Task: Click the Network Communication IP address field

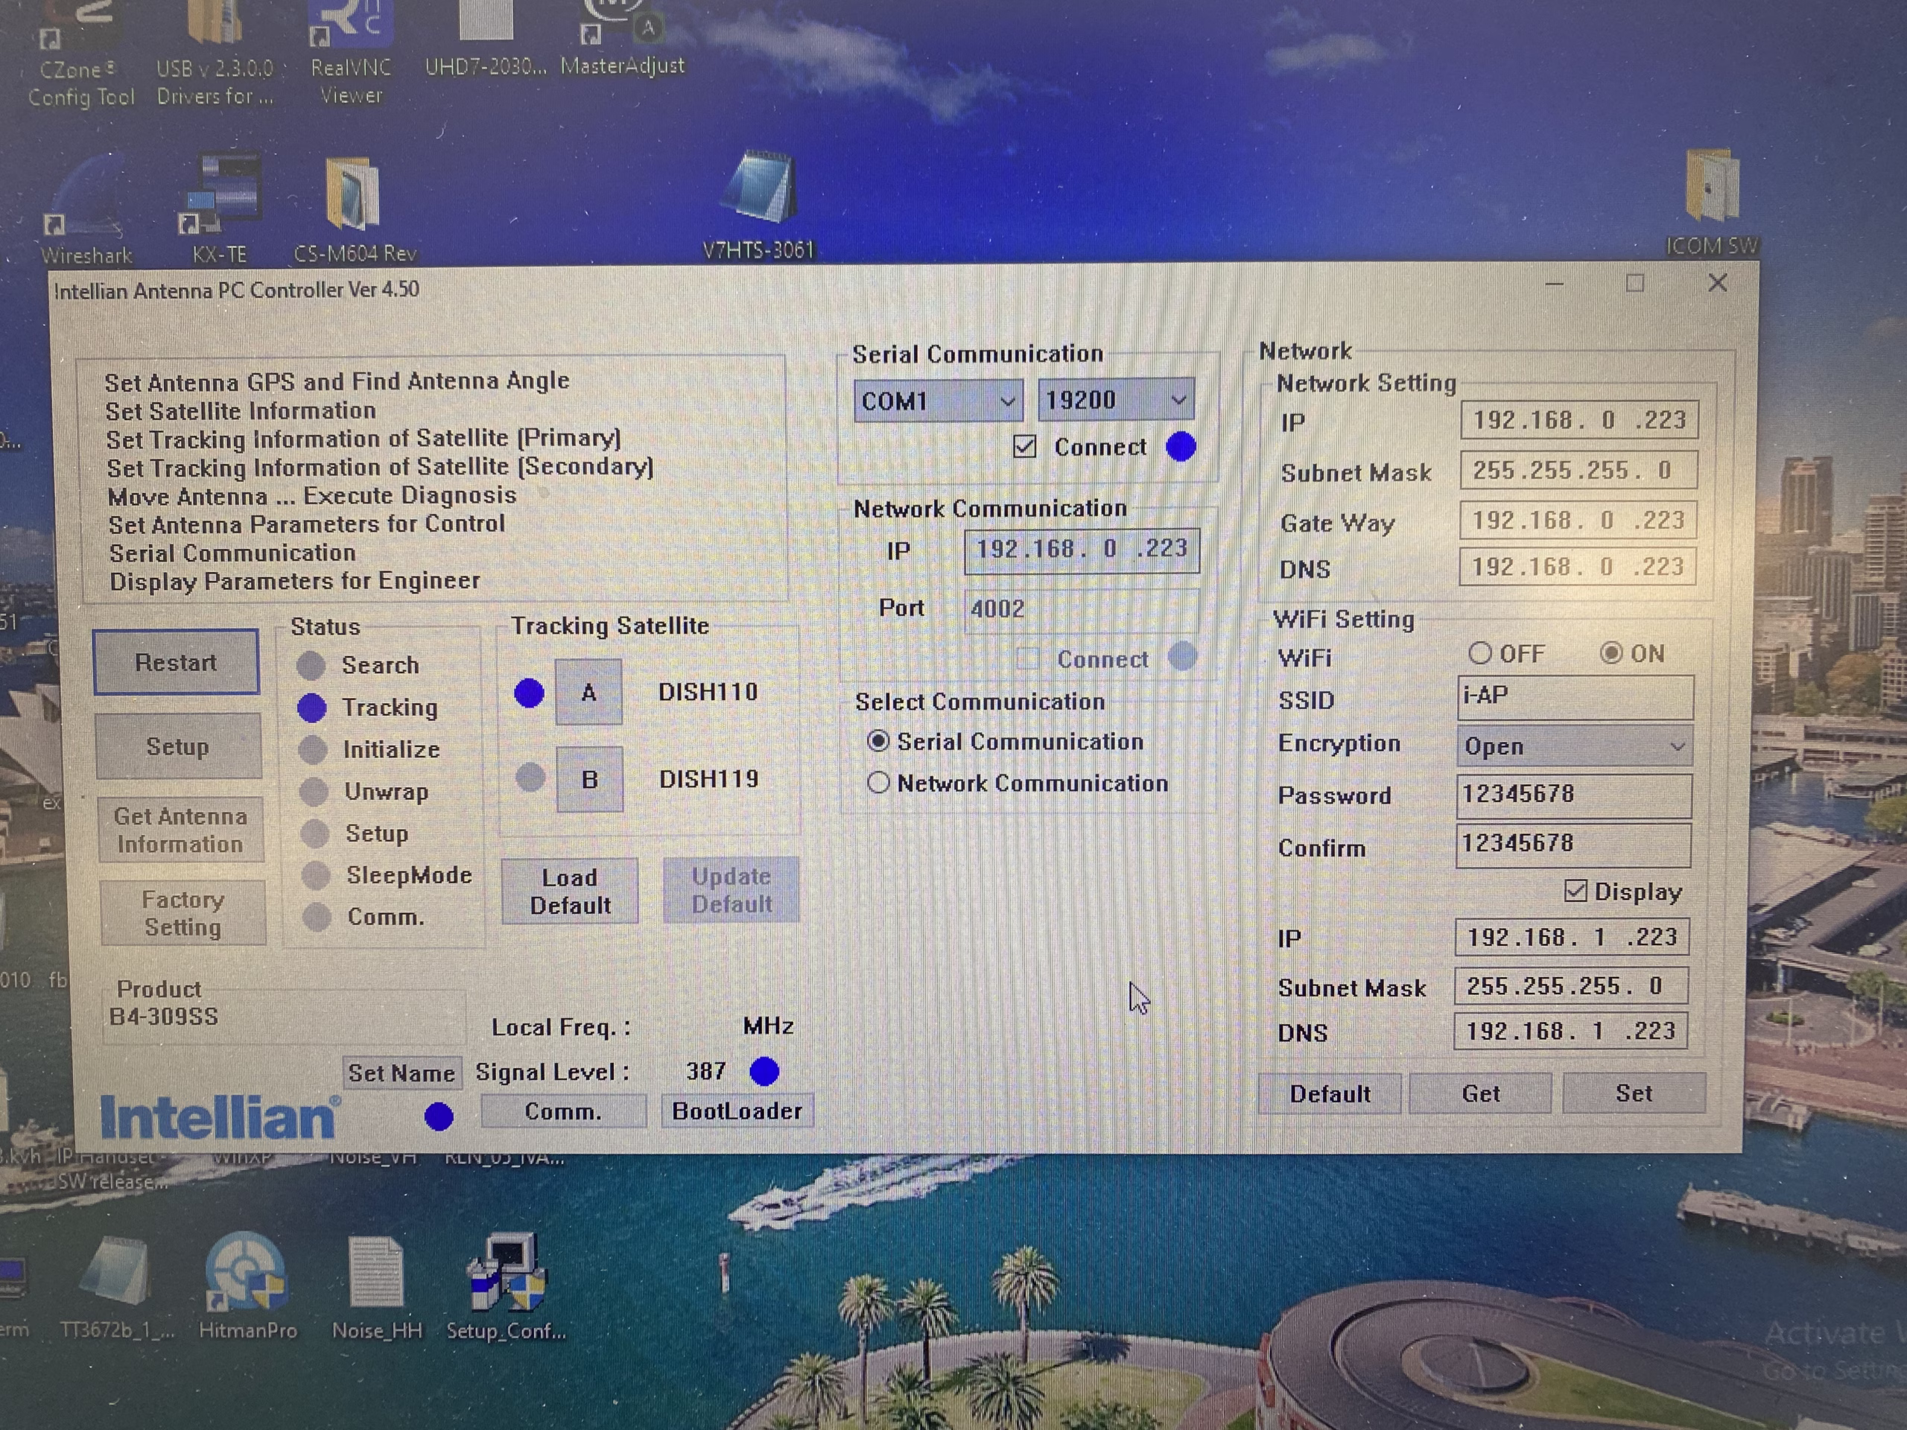Action: [1081, 550]
